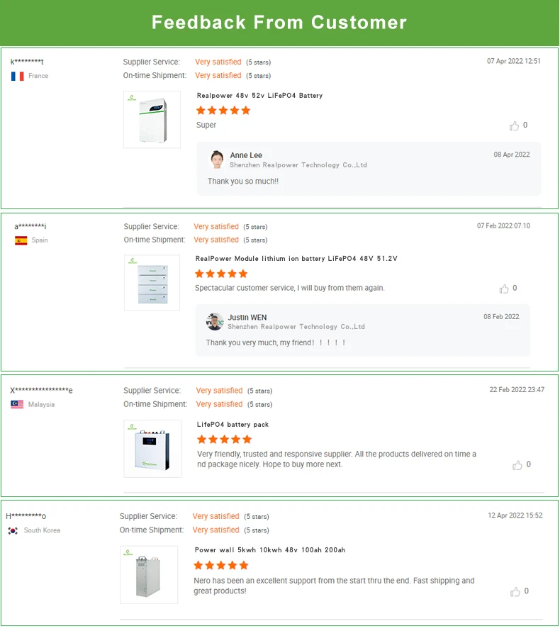Click reviewer name H**********o
560x631 pixels.
coord(26,516)
